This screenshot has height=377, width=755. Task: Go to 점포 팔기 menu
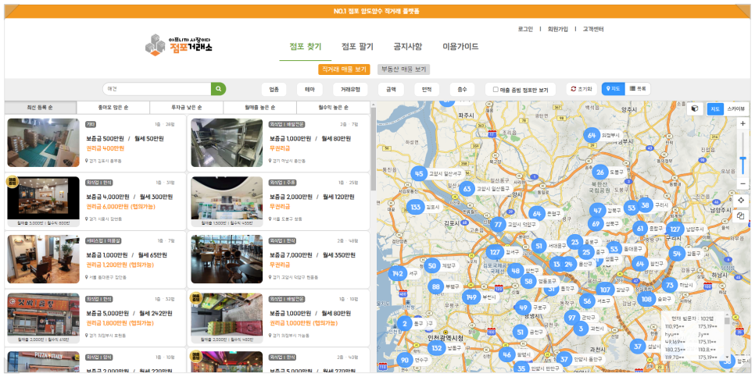coord(357,47)
